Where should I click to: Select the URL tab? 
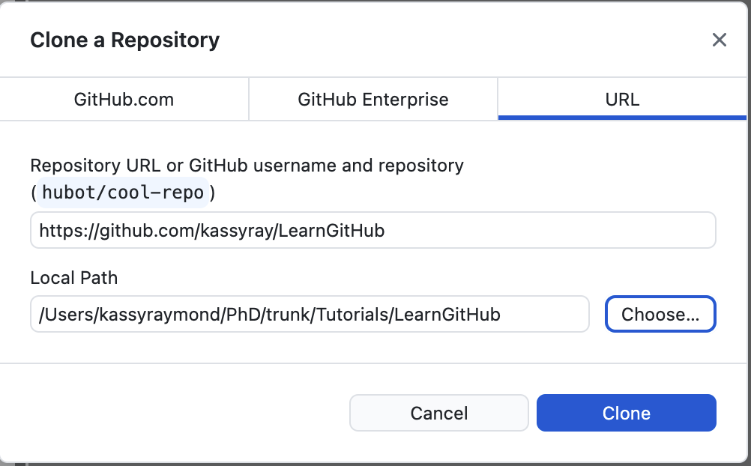pyautogui.click(x=622, y=100)
